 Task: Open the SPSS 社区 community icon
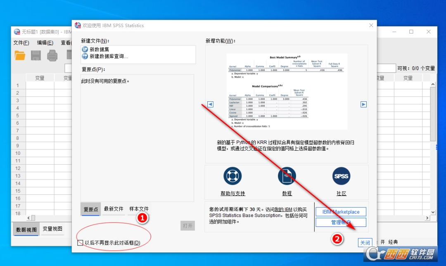coord(342,176)
